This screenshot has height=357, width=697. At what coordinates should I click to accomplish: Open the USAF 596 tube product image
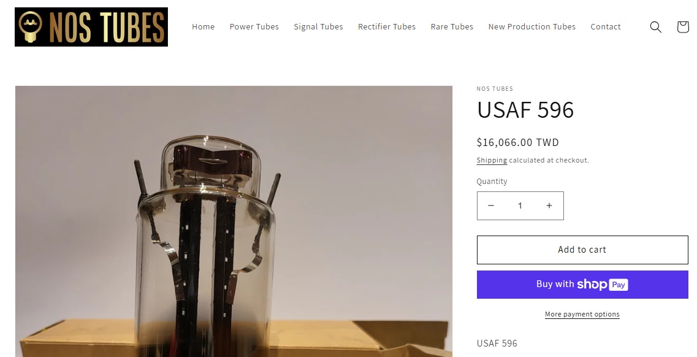coord(234,221)
